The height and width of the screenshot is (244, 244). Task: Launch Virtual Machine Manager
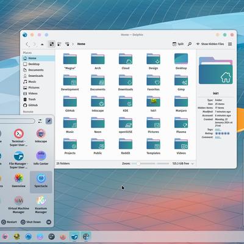pos(19,205)
